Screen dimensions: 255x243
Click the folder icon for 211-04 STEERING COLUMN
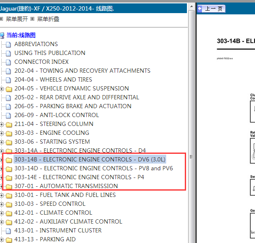pos(9,125)
